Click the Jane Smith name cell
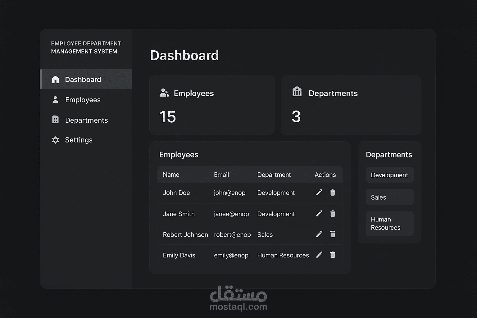The width and height of the screenshot is (477, 318). coord(179,214)
